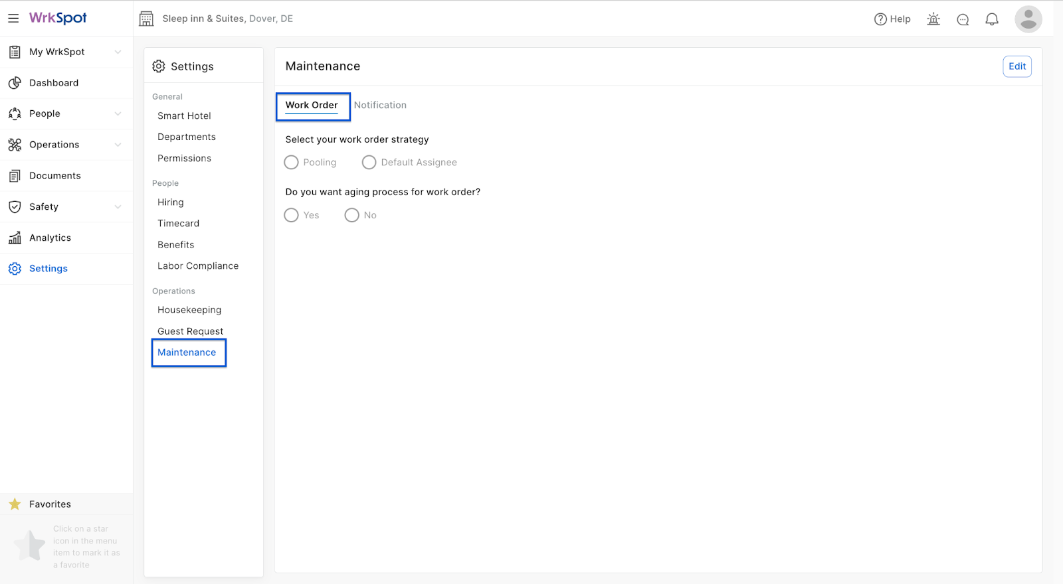The height and width of the screenshot is (584, 1063).
Task: Click the gear icon beside Settings panel heading
Action: click(x=159, y=66)
